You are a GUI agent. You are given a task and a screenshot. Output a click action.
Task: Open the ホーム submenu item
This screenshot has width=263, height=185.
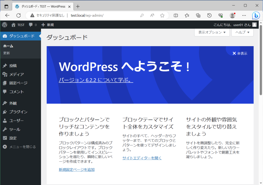coord(8,46)
